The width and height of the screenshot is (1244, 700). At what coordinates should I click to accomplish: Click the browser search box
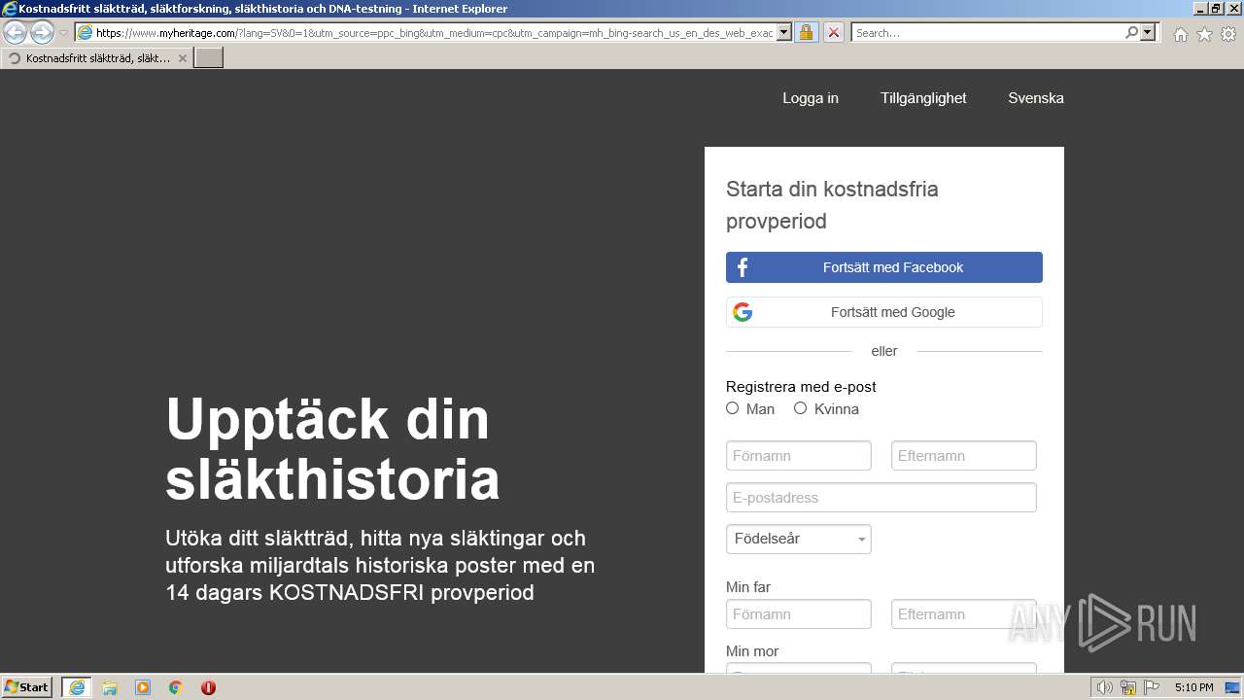click(x=988, y=32)
